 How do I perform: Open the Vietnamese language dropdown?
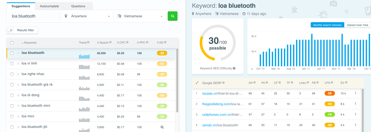pyautogui.click(x=140, y=16)
